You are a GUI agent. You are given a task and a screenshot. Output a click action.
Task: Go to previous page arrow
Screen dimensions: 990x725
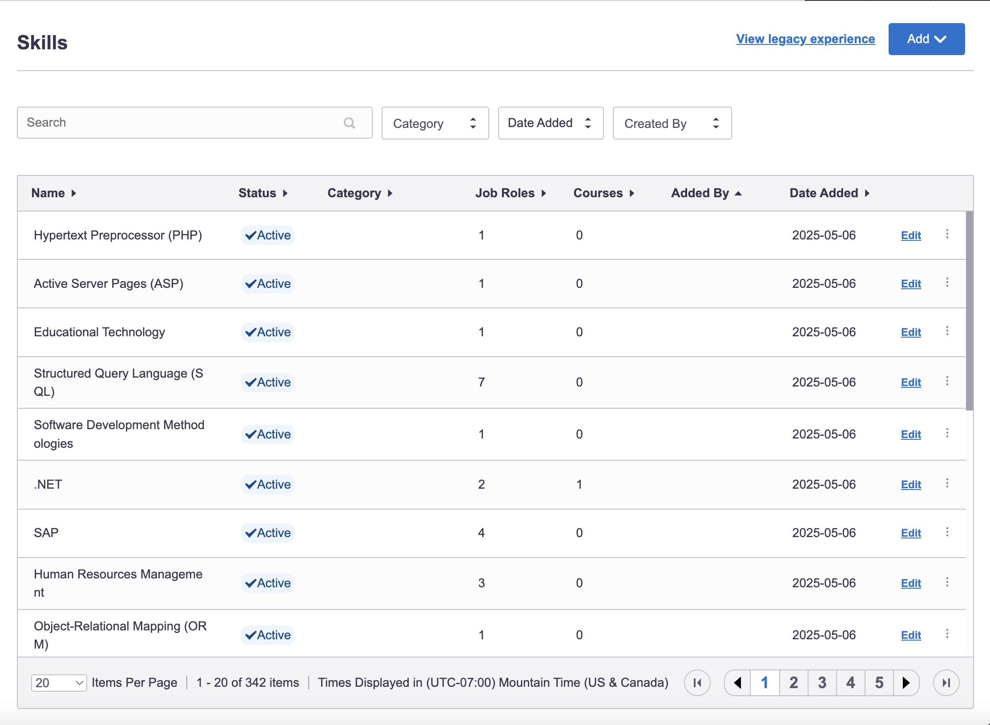738,683
